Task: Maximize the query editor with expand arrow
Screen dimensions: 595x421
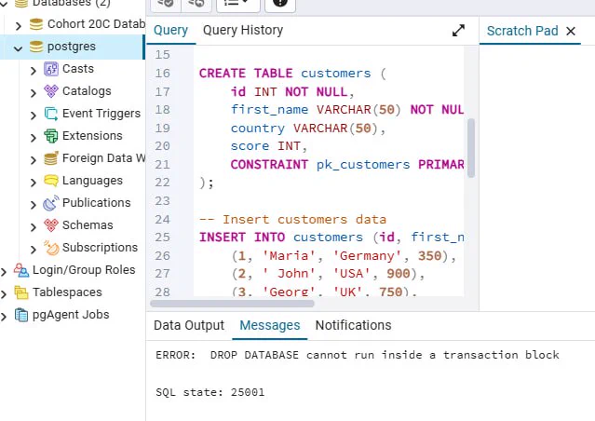Action: 458,31
